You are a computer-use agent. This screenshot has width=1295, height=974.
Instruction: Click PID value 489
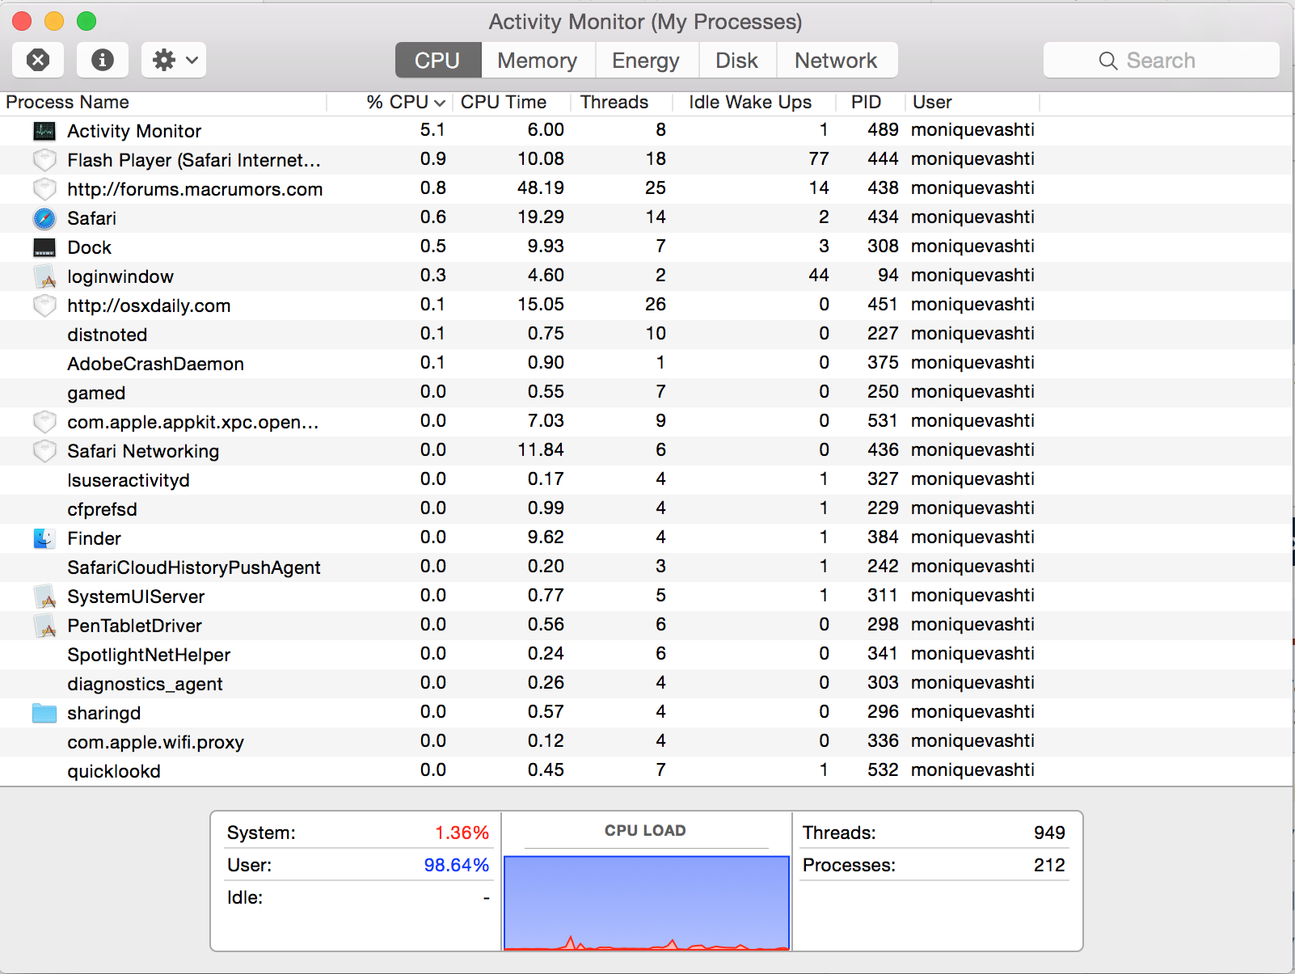[x=883, y=130]
